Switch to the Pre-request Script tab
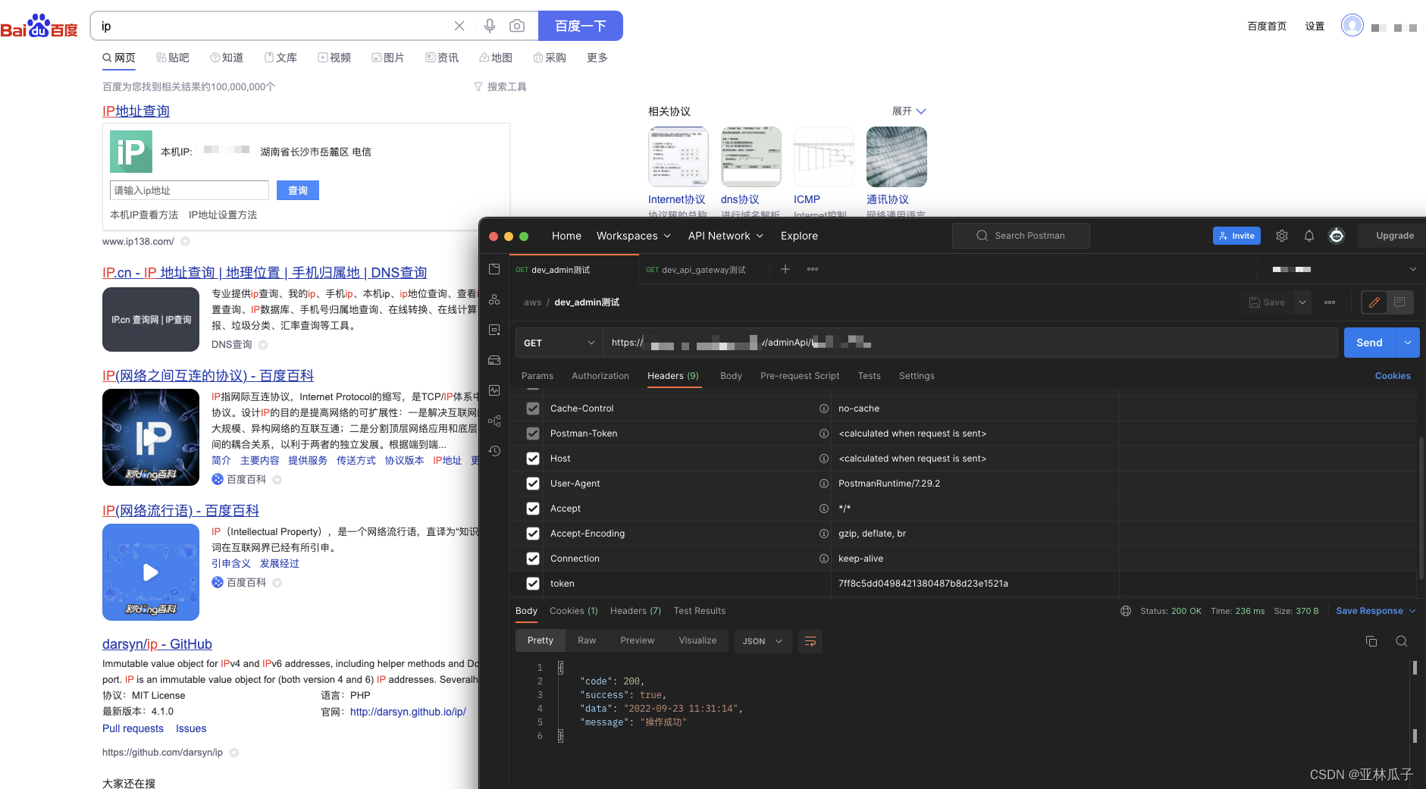This screenshot has height=789, width=1426. [799, 375]
